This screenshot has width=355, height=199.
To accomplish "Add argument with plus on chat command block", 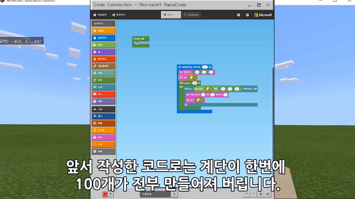I will pos(210,67).
